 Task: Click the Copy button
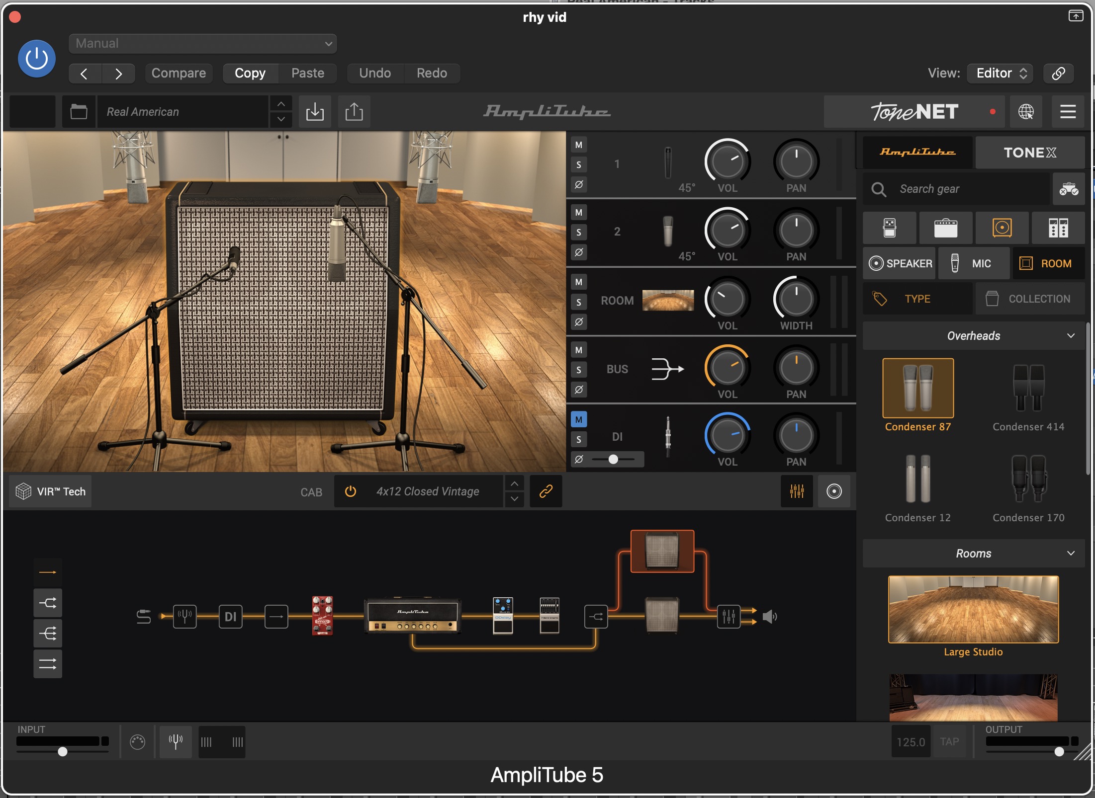(x=250, y=74)
